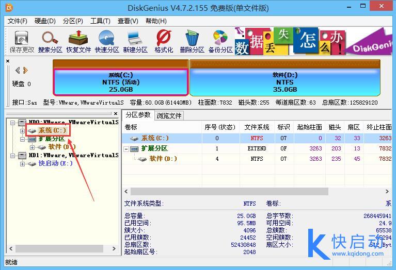Click the tree panel horizontal scrollbar thumb
Viewport: 396px width, 270px height.
(59, 248)
